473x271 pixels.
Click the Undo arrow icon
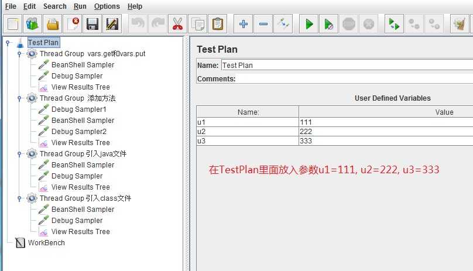pos(138,24)
